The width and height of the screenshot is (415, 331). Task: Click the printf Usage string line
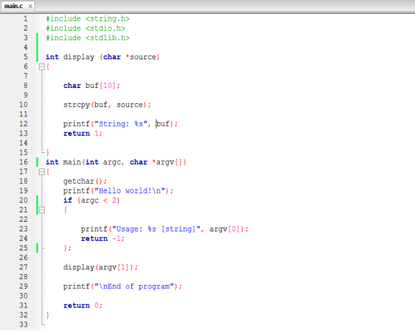165,229
